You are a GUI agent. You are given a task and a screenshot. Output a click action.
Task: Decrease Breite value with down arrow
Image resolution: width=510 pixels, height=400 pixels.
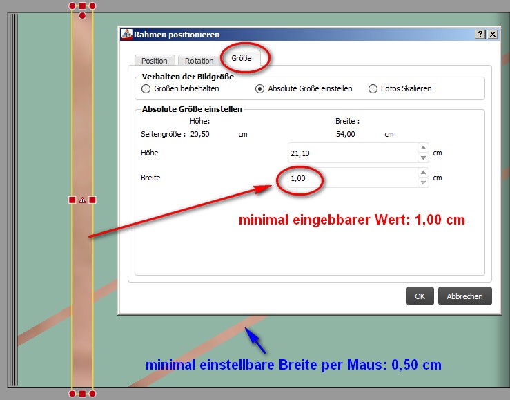(423, 182)
